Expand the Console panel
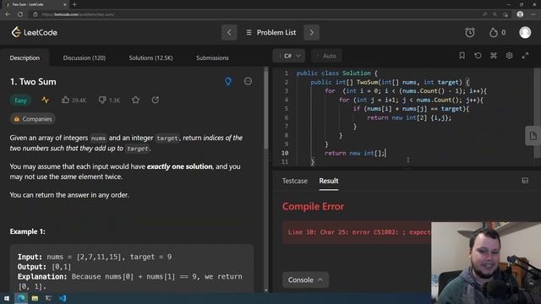Screen dimensions: 541x304 [x=305, y=280]
